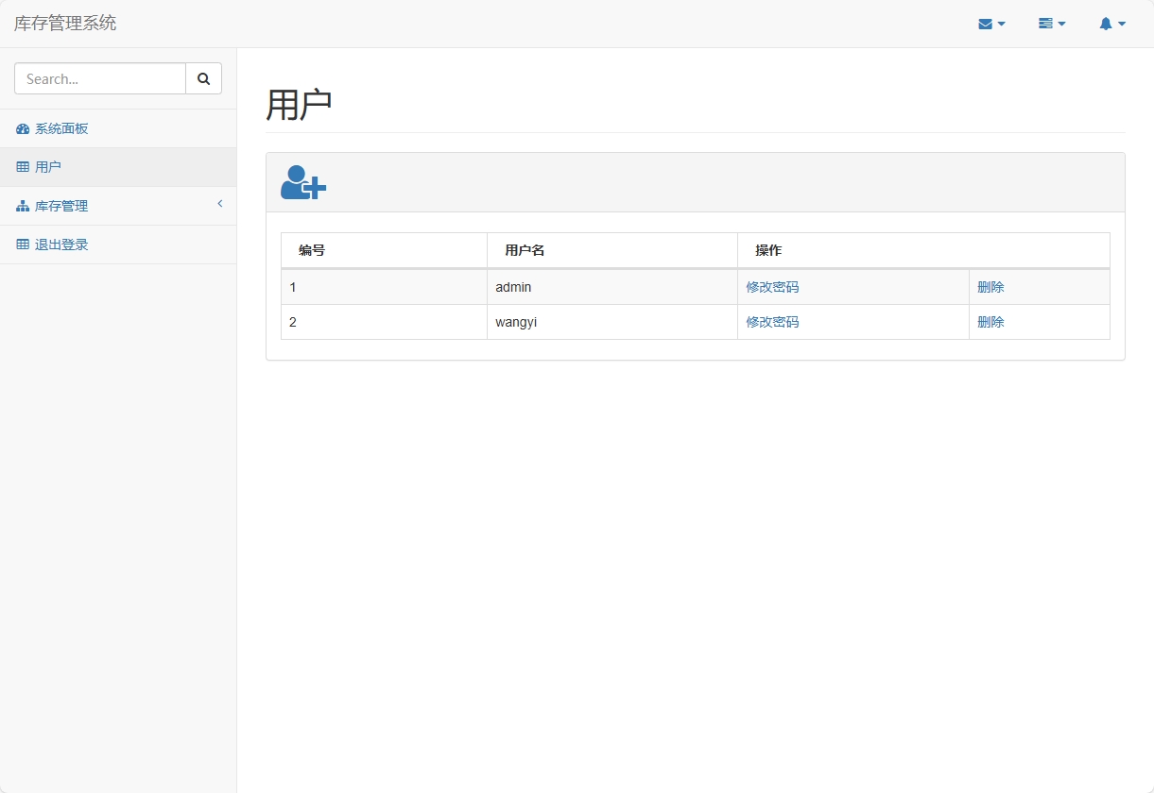Open the bell notifications dropdown
This screenshot has height=793, width=1154.
point(1112,24)
